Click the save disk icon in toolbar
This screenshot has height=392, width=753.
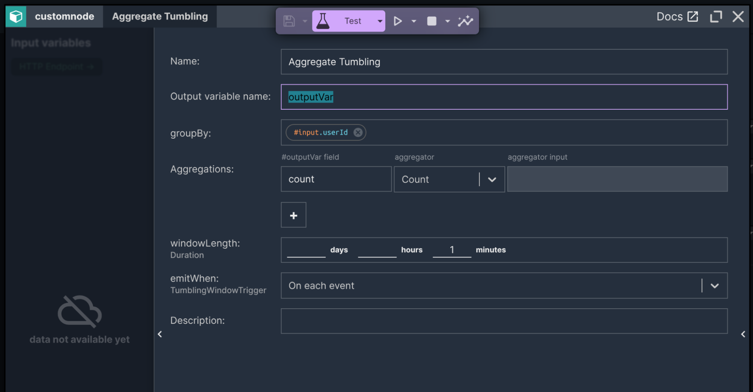click(x=289, y=21)
